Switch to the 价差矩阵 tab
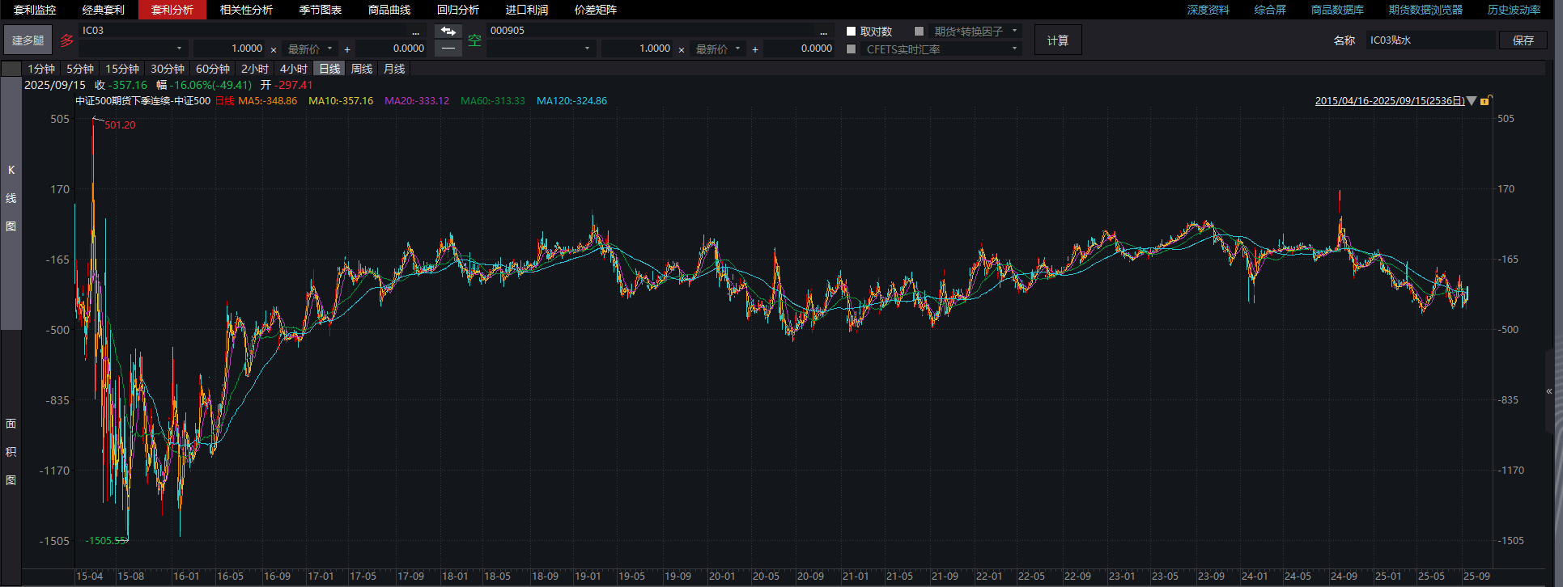The image size is (1563, 587). (596, 10)
